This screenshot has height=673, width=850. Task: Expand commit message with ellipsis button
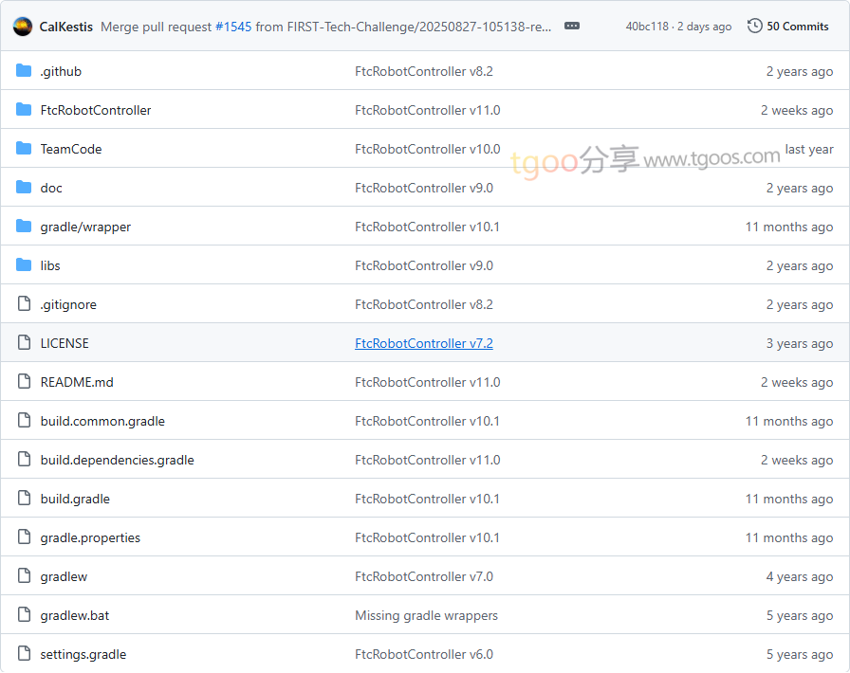tap(572, 26)
